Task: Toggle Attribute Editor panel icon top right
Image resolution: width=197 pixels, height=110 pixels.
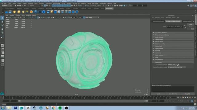Action: [x=191, y=5]
